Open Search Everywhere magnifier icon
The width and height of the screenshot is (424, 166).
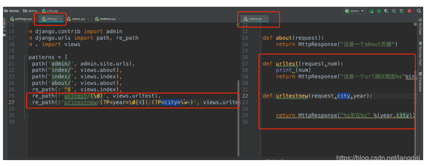419,11
